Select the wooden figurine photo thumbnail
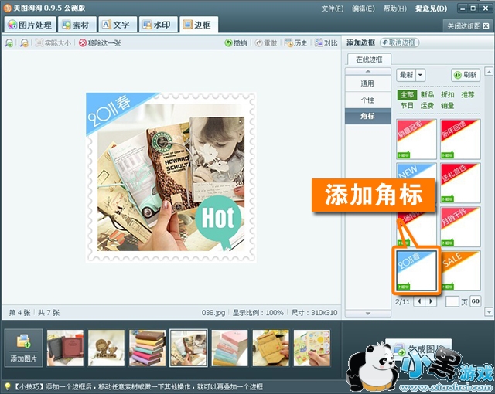Viewport: 495px width, 394px height. (x=107, y=348)
